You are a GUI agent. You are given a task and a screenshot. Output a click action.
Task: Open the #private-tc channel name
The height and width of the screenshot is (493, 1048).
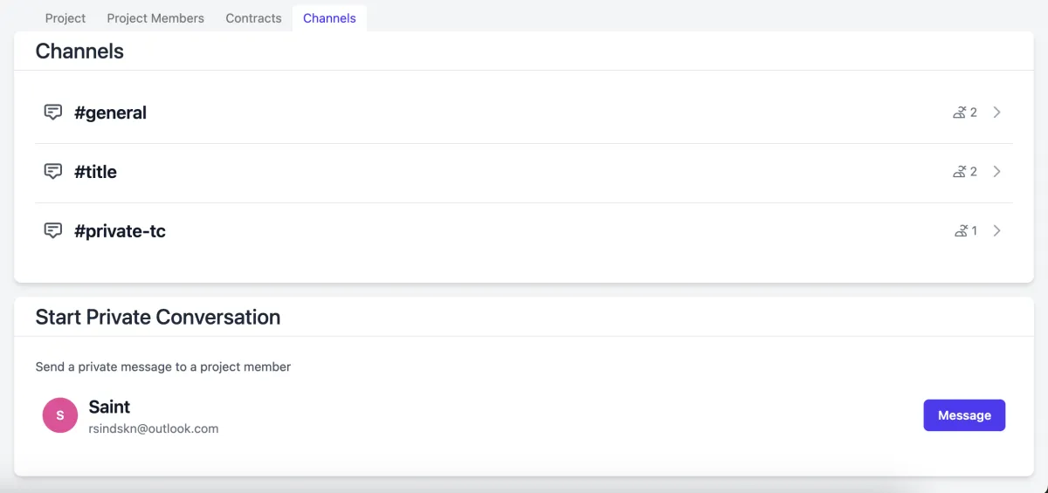pyautogui.click(x=120, y=231)
